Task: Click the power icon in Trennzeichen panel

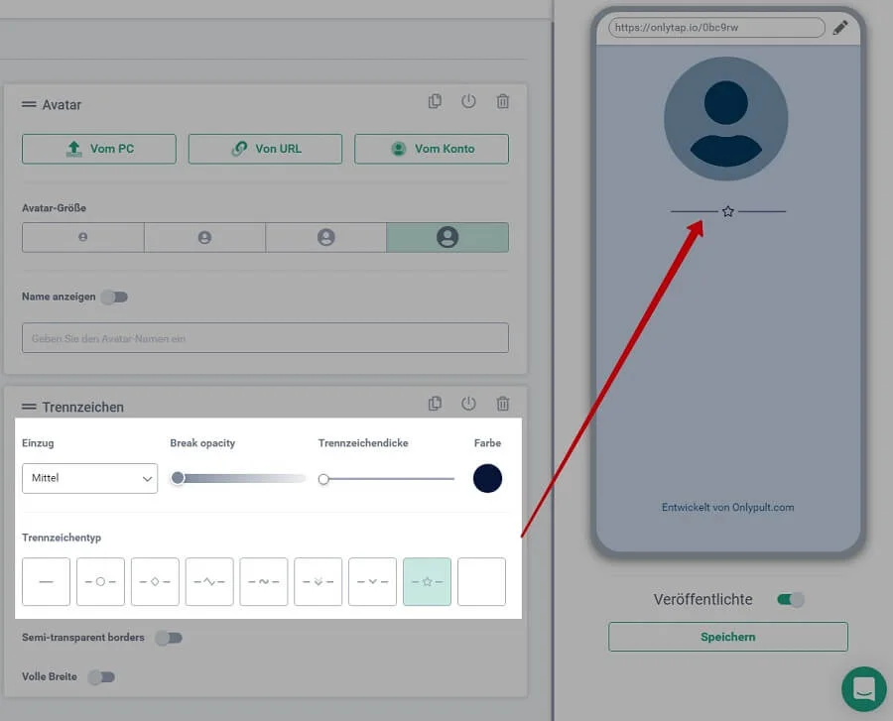Action: point(468,404)
